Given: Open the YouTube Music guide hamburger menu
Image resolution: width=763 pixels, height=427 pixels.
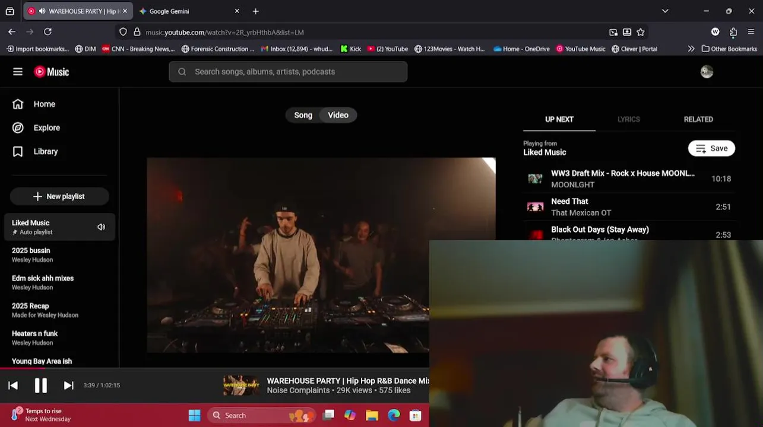Looking at the screenshot, I should pos(18,72).
